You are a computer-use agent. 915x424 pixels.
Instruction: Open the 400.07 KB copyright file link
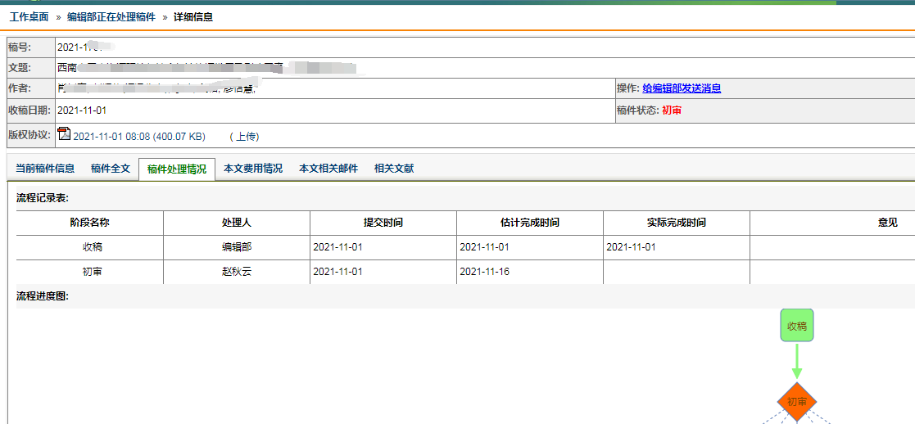click(x=139, y=136)
